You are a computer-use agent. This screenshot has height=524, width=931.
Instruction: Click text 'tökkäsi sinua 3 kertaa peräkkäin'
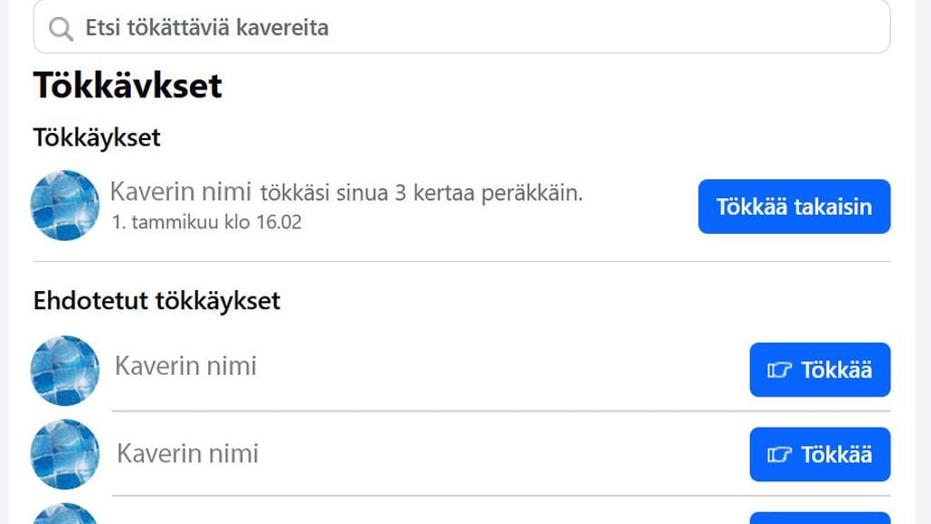420,192
